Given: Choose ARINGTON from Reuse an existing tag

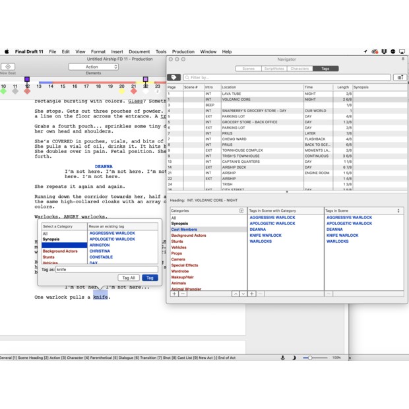Looking at the screenshot, I should [x=100, y=245].
